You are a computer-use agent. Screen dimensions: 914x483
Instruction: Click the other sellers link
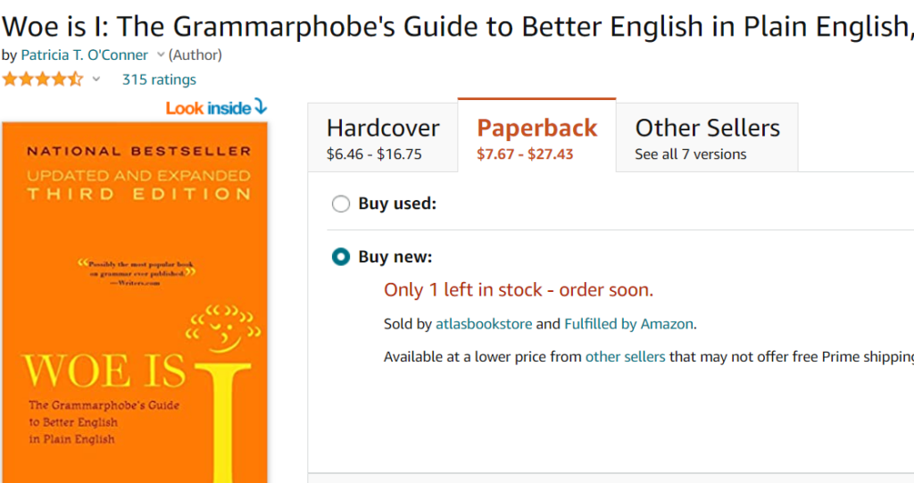click(625, 356)
